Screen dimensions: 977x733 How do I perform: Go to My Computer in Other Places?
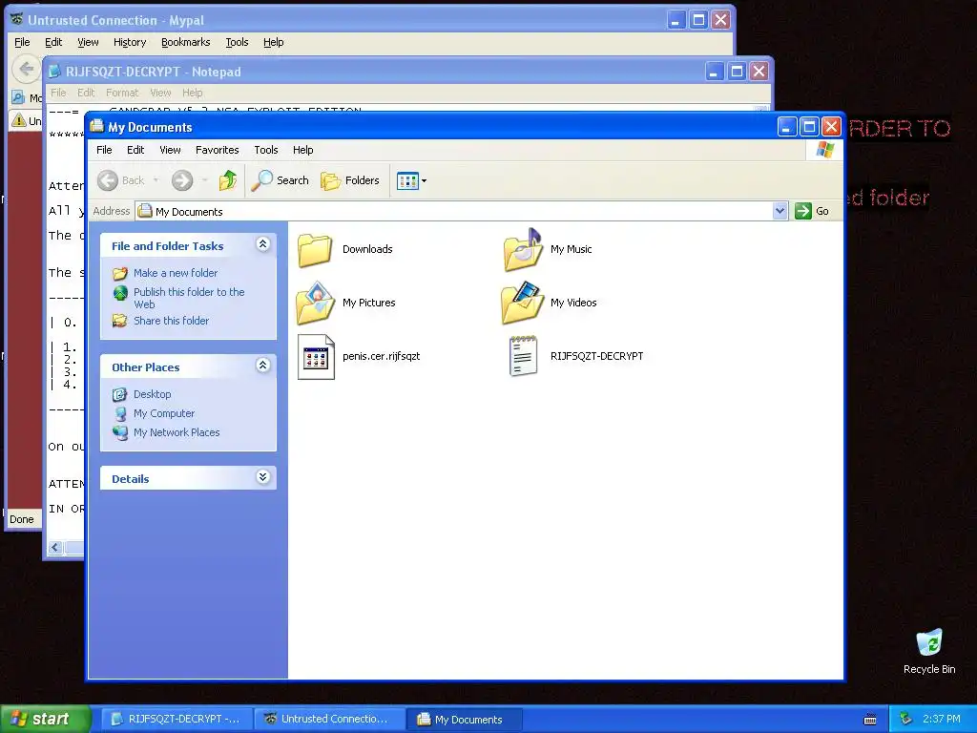click(x=164, y=413)
